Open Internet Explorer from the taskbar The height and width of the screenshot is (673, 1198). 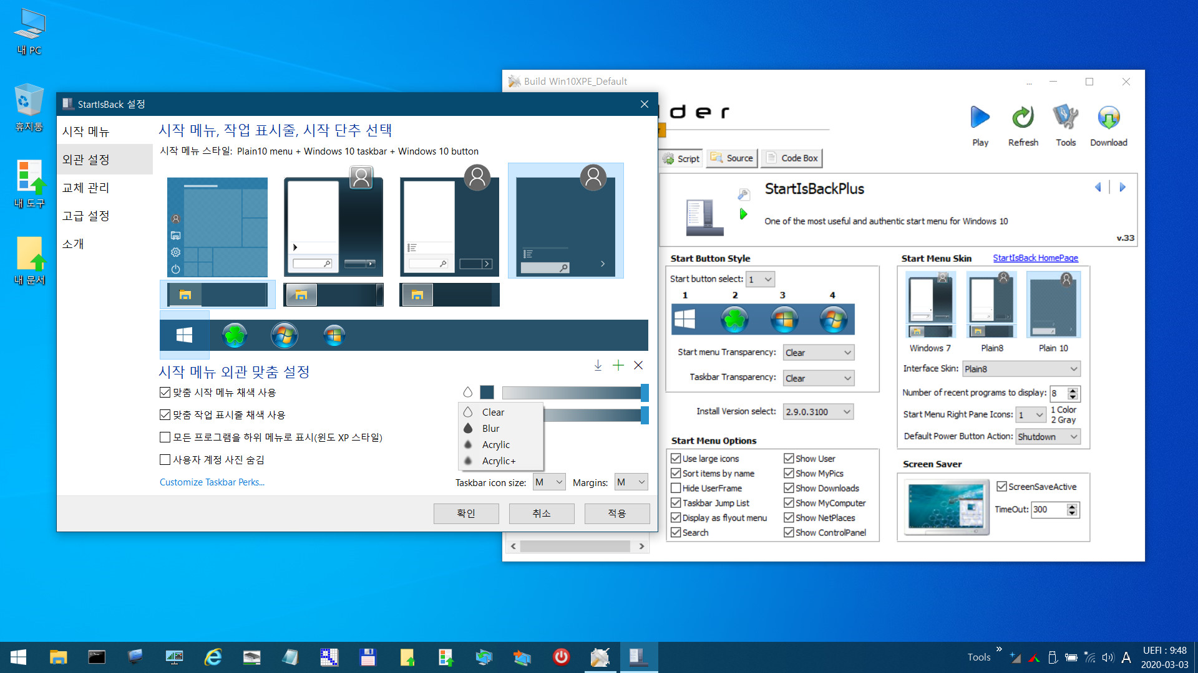213,657
